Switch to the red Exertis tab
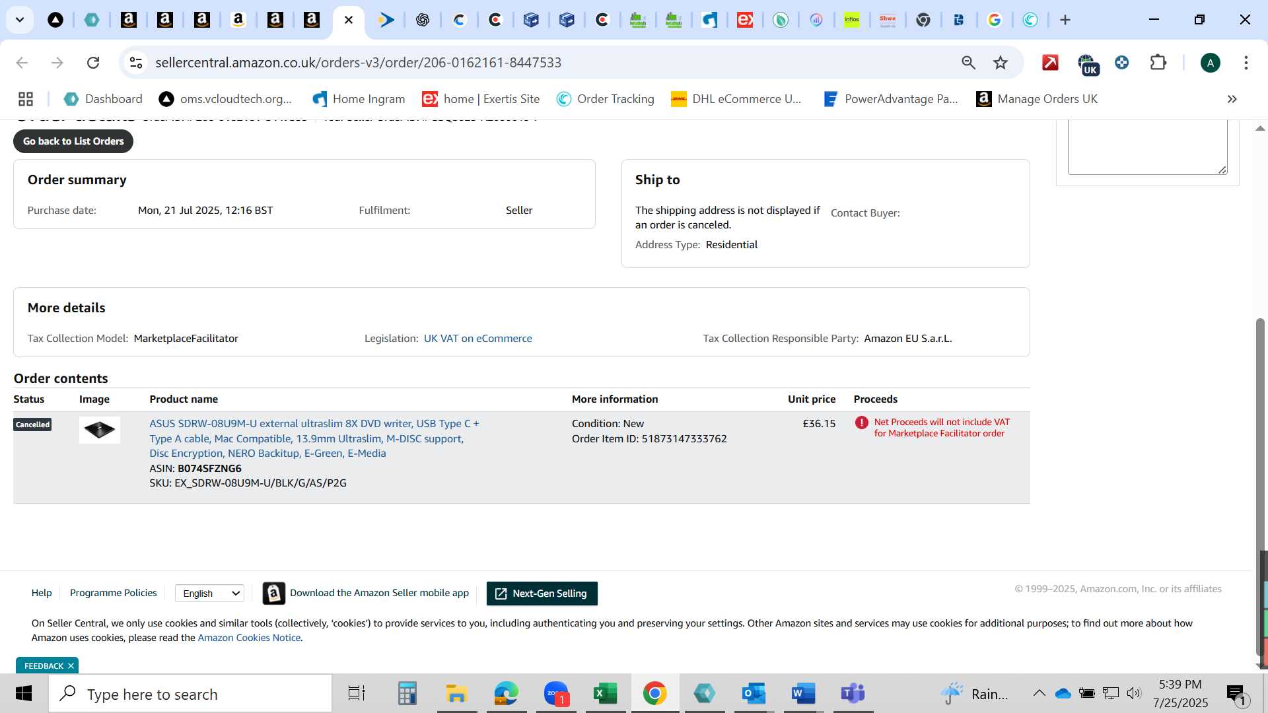The height and width of the screenshot is (713, 1268). click(745, 20)
